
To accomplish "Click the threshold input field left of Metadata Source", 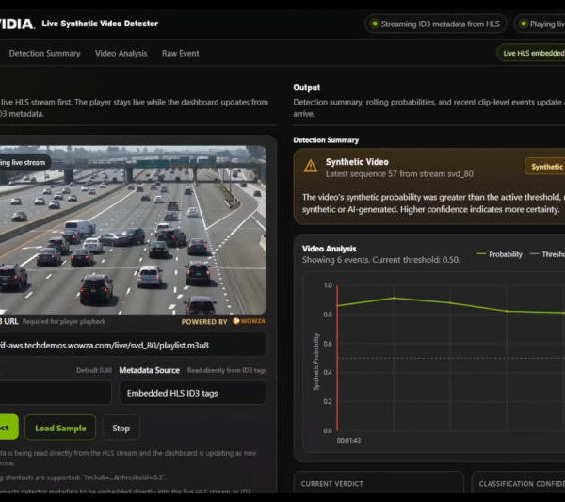I will click(56, 392).
